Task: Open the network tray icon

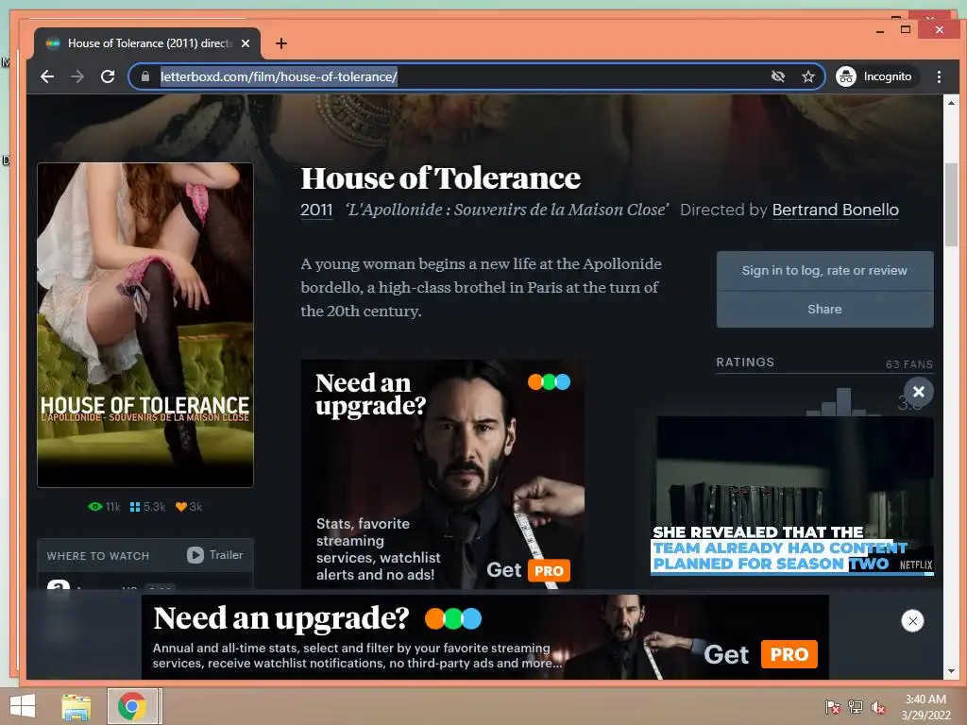Action: click(x=856, y=707)
